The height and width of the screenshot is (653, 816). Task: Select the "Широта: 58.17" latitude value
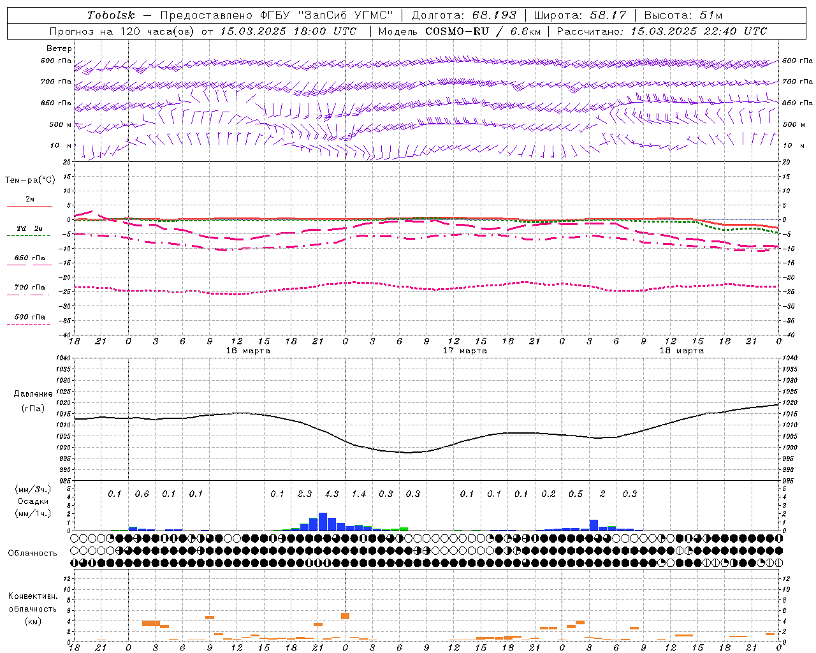tap(580, 15)
